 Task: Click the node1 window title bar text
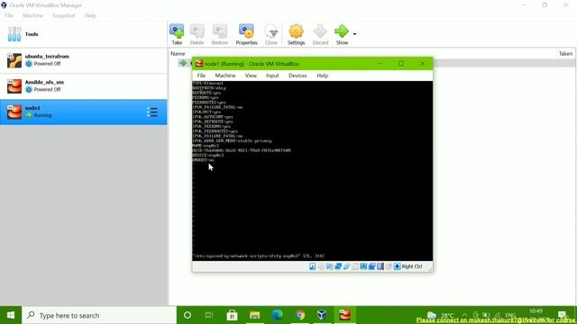coord(252,64)
